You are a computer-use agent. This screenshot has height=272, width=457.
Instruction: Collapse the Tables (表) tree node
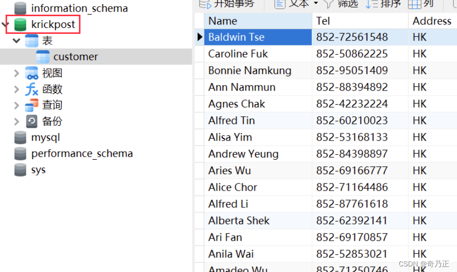tap(17, 40)
